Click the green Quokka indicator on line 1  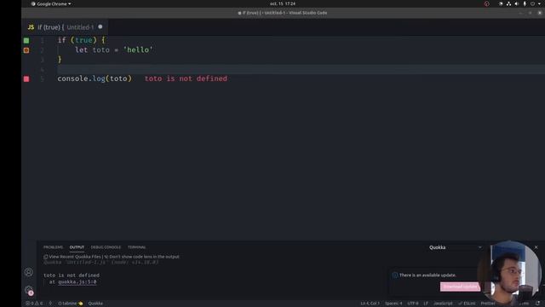[26, 40]
